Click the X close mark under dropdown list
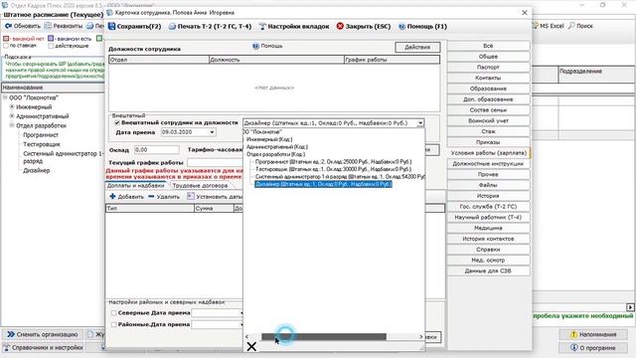Screen dimensions: 636x358 251,347
